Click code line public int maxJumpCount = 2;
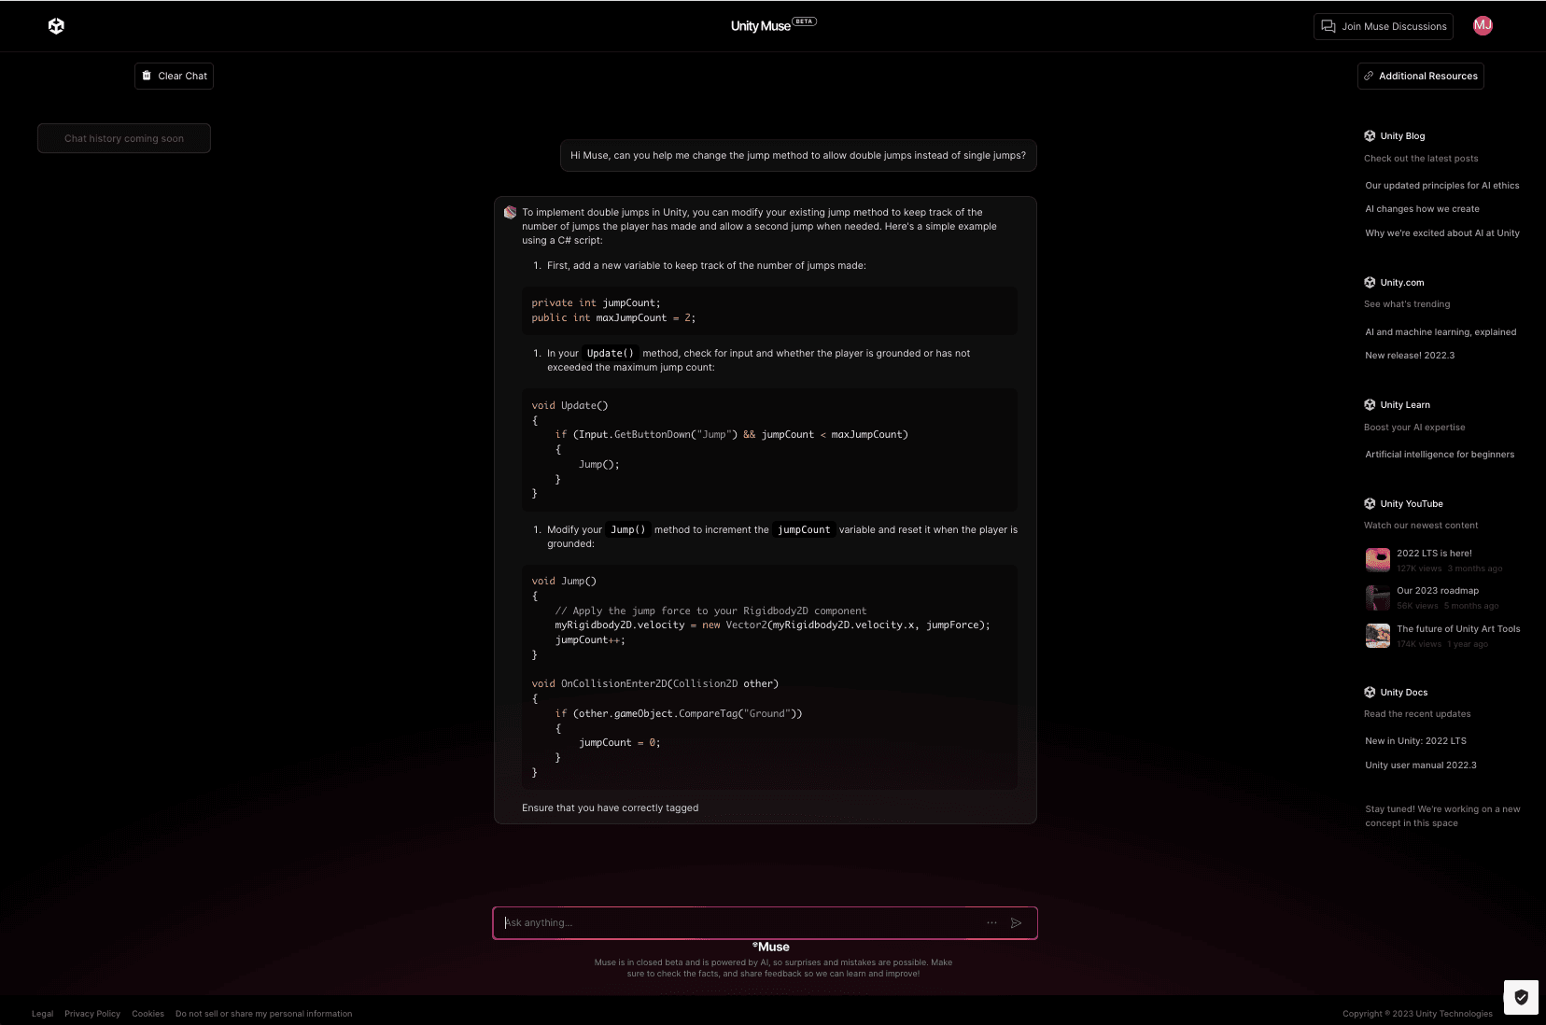Image resolution: width=1546 pixels, height=1025 pixels. point(613,318)
